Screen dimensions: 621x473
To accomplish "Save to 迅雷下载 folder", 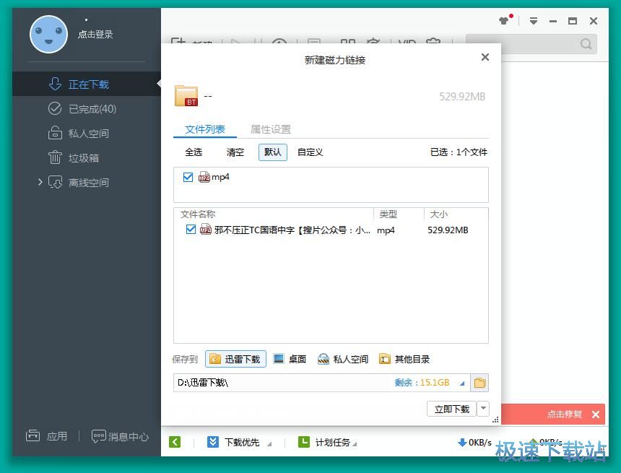I will pos(235,359).
